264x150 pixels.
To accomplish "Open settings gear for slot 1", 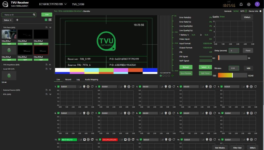I will point(88,87).
